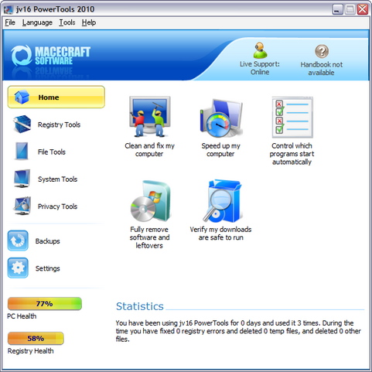Click the Registry Health label

coord(31,351)
